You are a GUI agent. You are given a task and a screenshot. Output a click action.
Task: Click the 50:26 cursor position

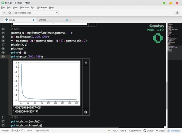30,130
